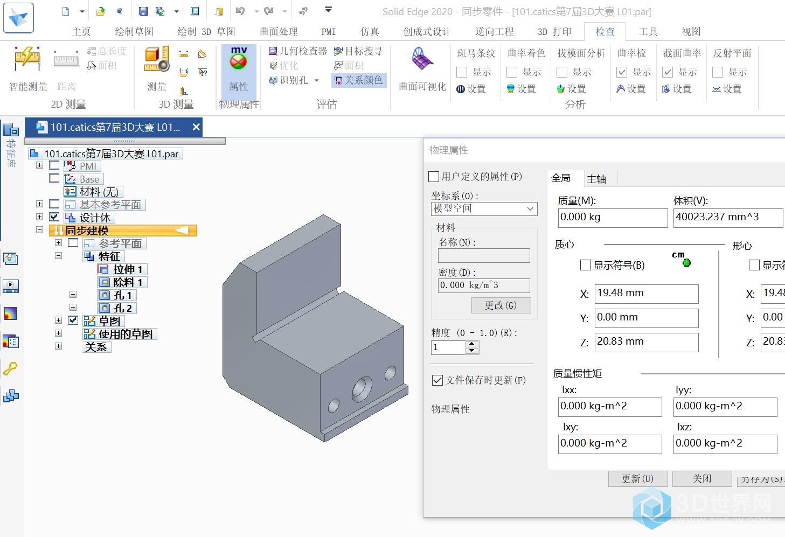
Task: Open Surface Visualization tool
Action: (x=422, y=69)
